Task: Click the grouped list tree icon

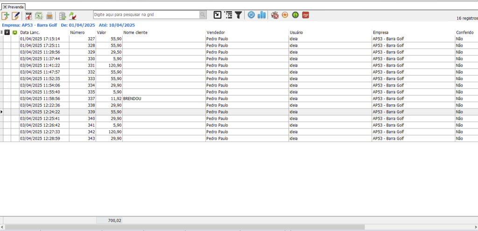Action: 228,15
